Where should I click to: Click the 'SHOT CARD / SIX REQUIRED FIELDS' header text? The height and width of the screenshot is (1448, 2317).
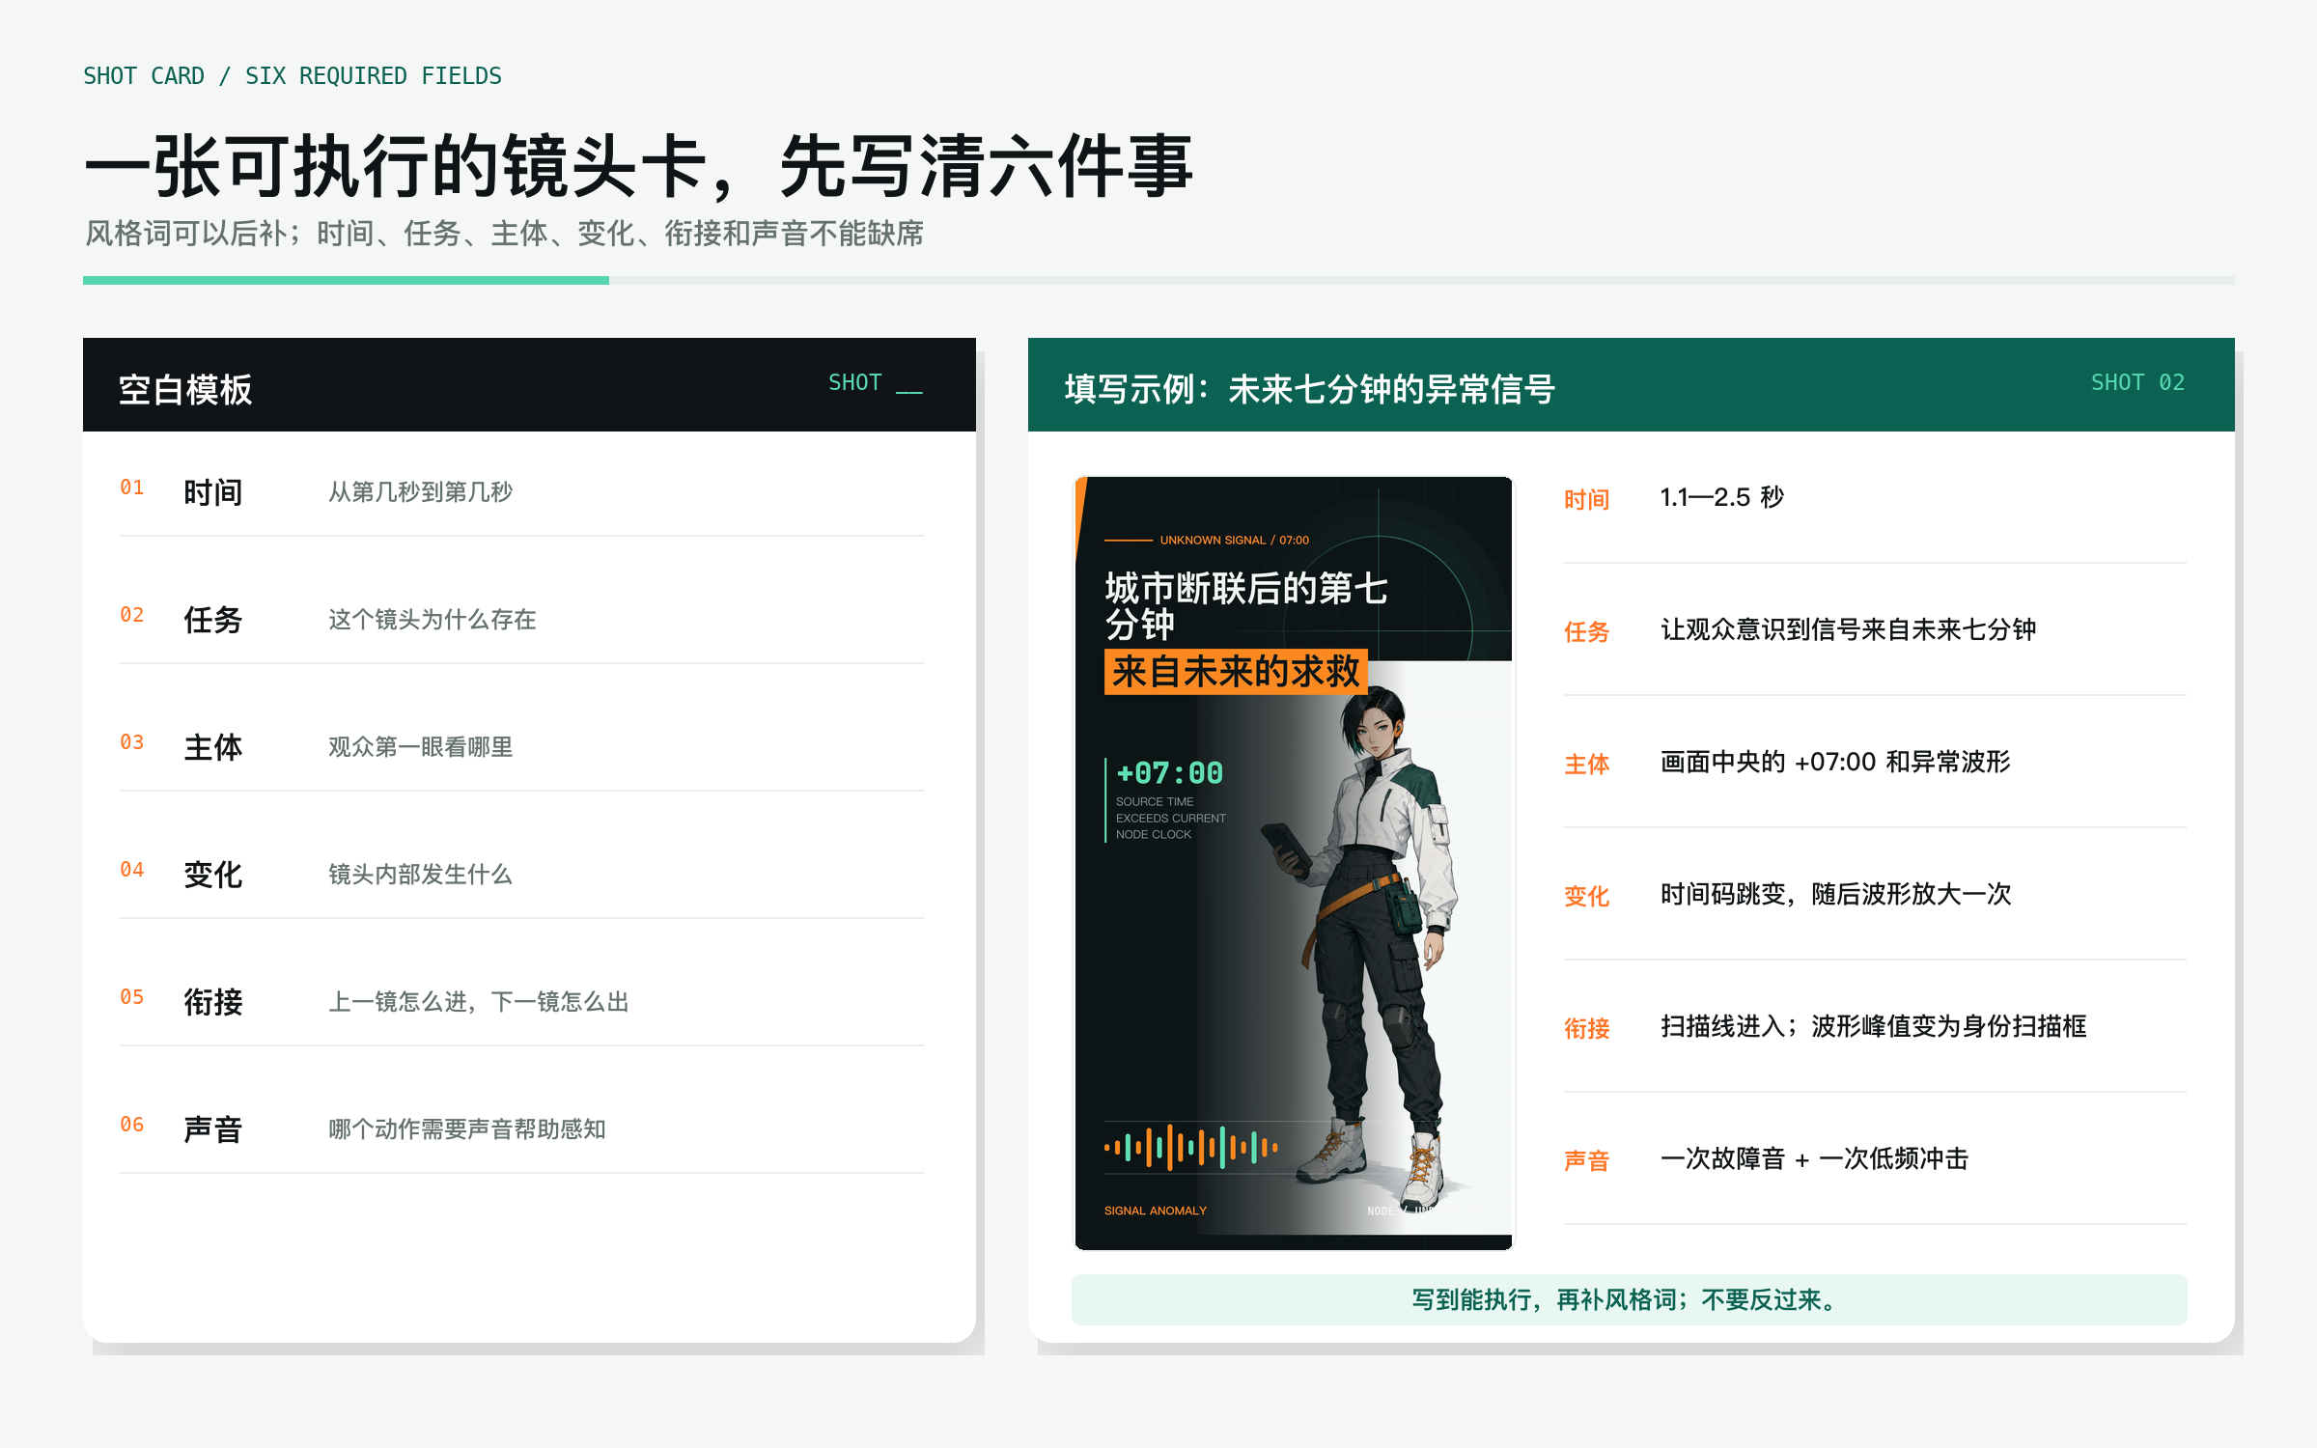click(x=293, y=76)
